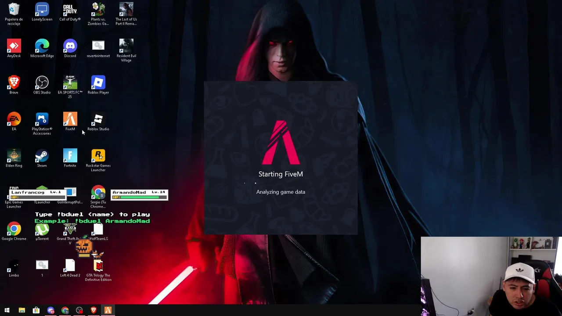Click the FiveM logo in the splash window
562x316 pixels.
tap(281, 143)
